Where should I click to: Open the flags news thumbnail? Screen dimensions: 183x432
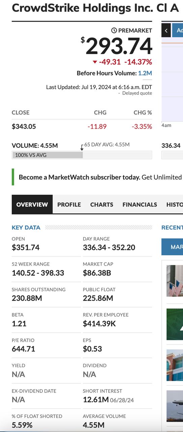[x=175, y=281]
